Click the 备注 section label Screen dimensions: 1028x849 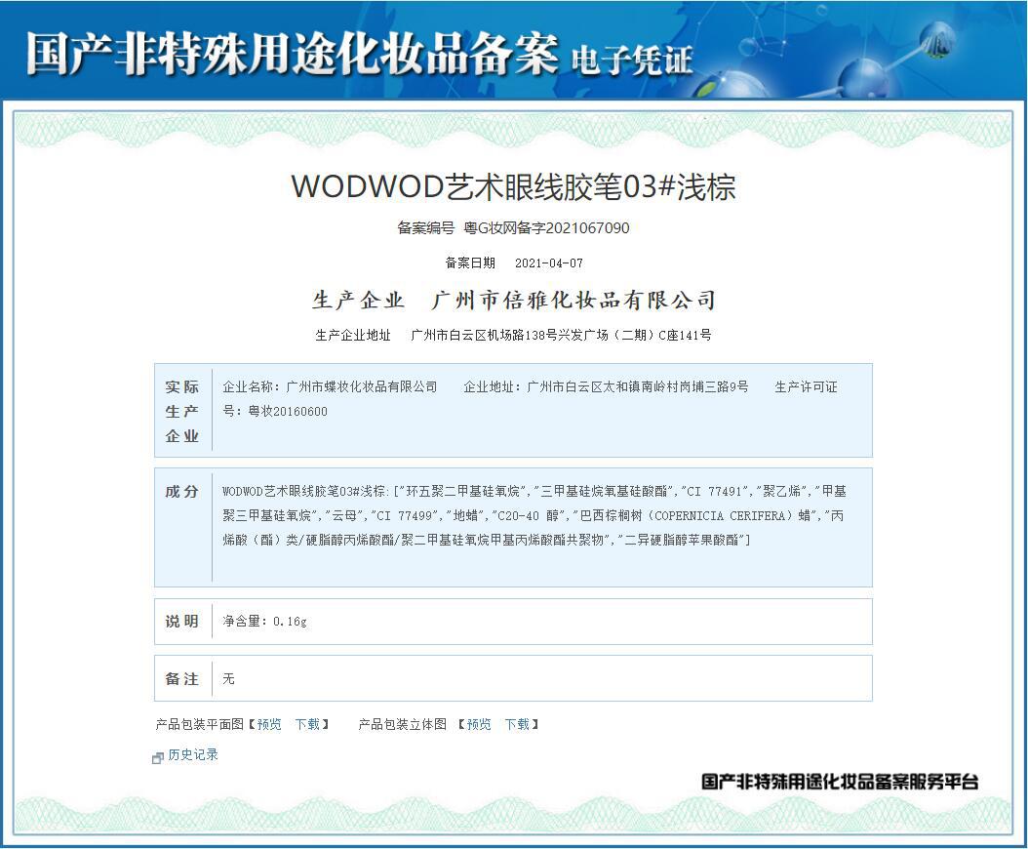point(181,679)
